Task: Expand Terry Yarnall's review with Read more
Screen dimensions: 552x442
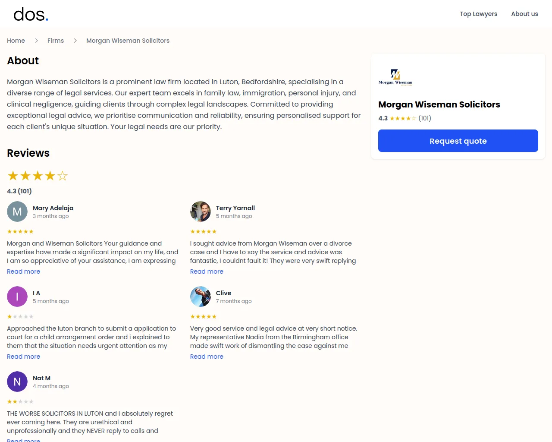Action: 207,272
